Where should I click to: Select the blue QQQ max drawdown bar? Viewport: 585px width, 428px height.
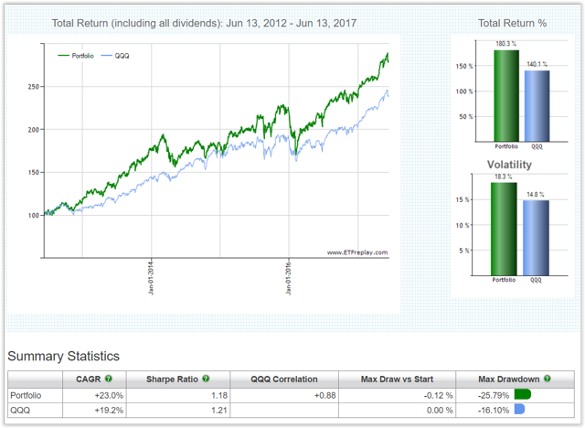[519, 411]
